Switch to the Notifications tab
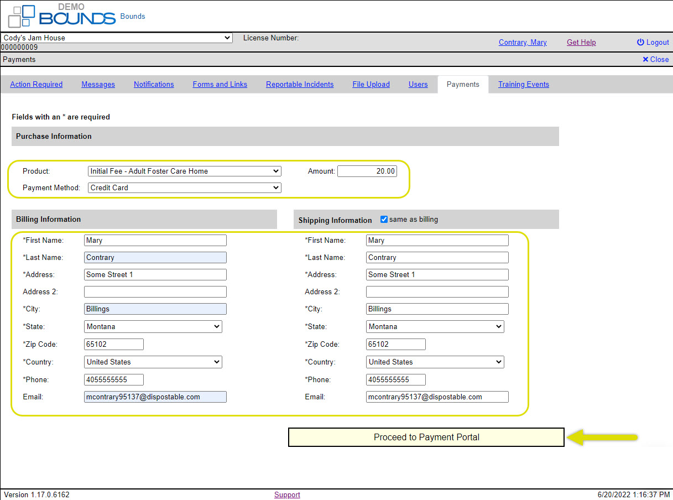 pyautogui.click(x=154, y=84)
